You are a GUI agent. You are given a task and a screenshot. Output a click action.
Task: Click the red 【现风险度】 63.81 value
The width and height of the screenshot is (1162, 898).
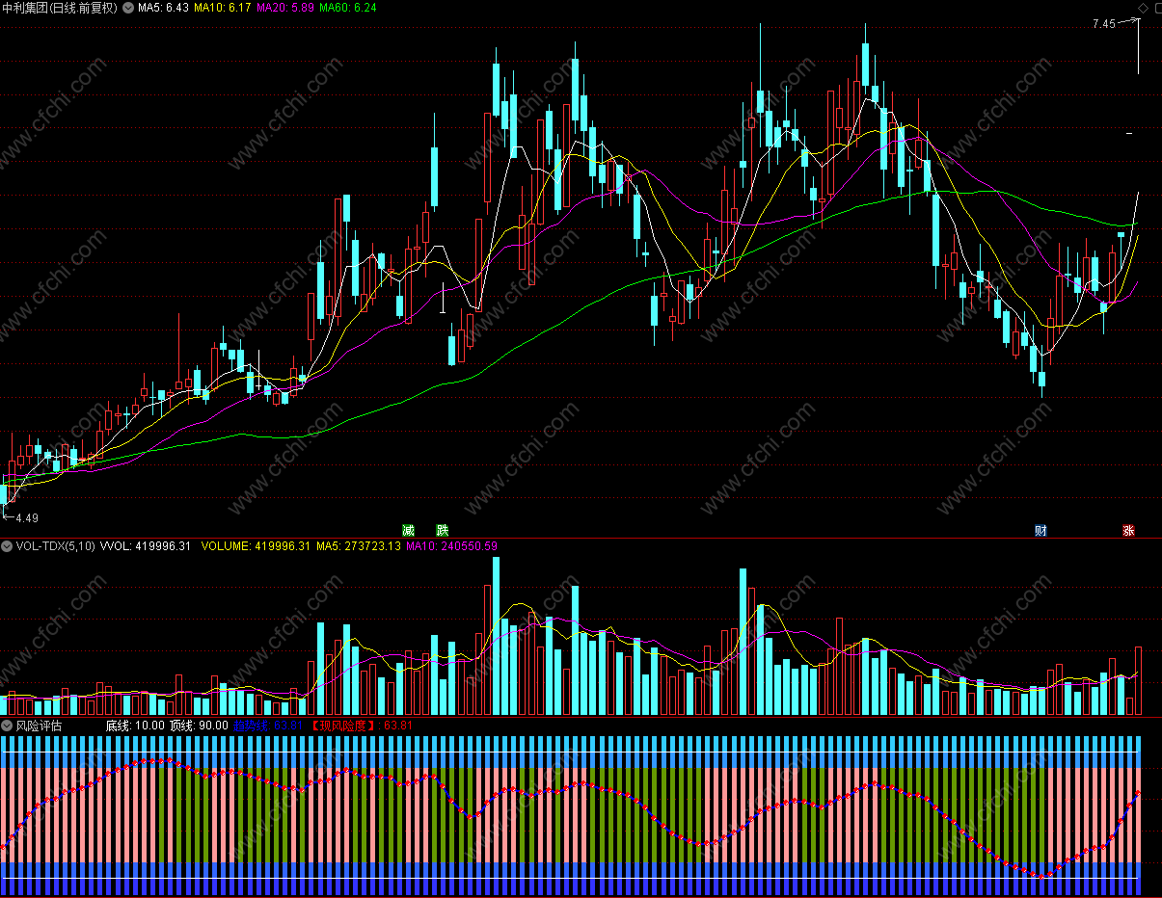click(361, 726)
